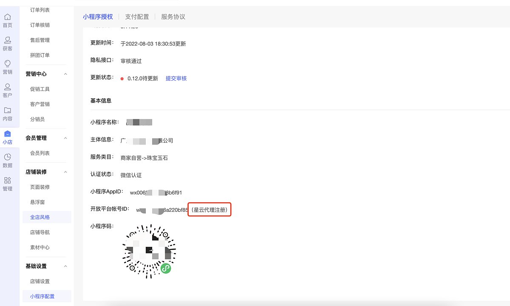
Task: Click the red dot update status indicator
Action: (122, 79)
